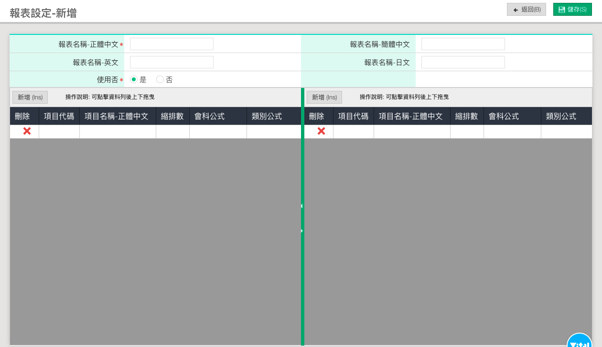This screenshot has height=347, width=602.
Task: Click 類別公式 column header in right table
Action: click(561, 116)
